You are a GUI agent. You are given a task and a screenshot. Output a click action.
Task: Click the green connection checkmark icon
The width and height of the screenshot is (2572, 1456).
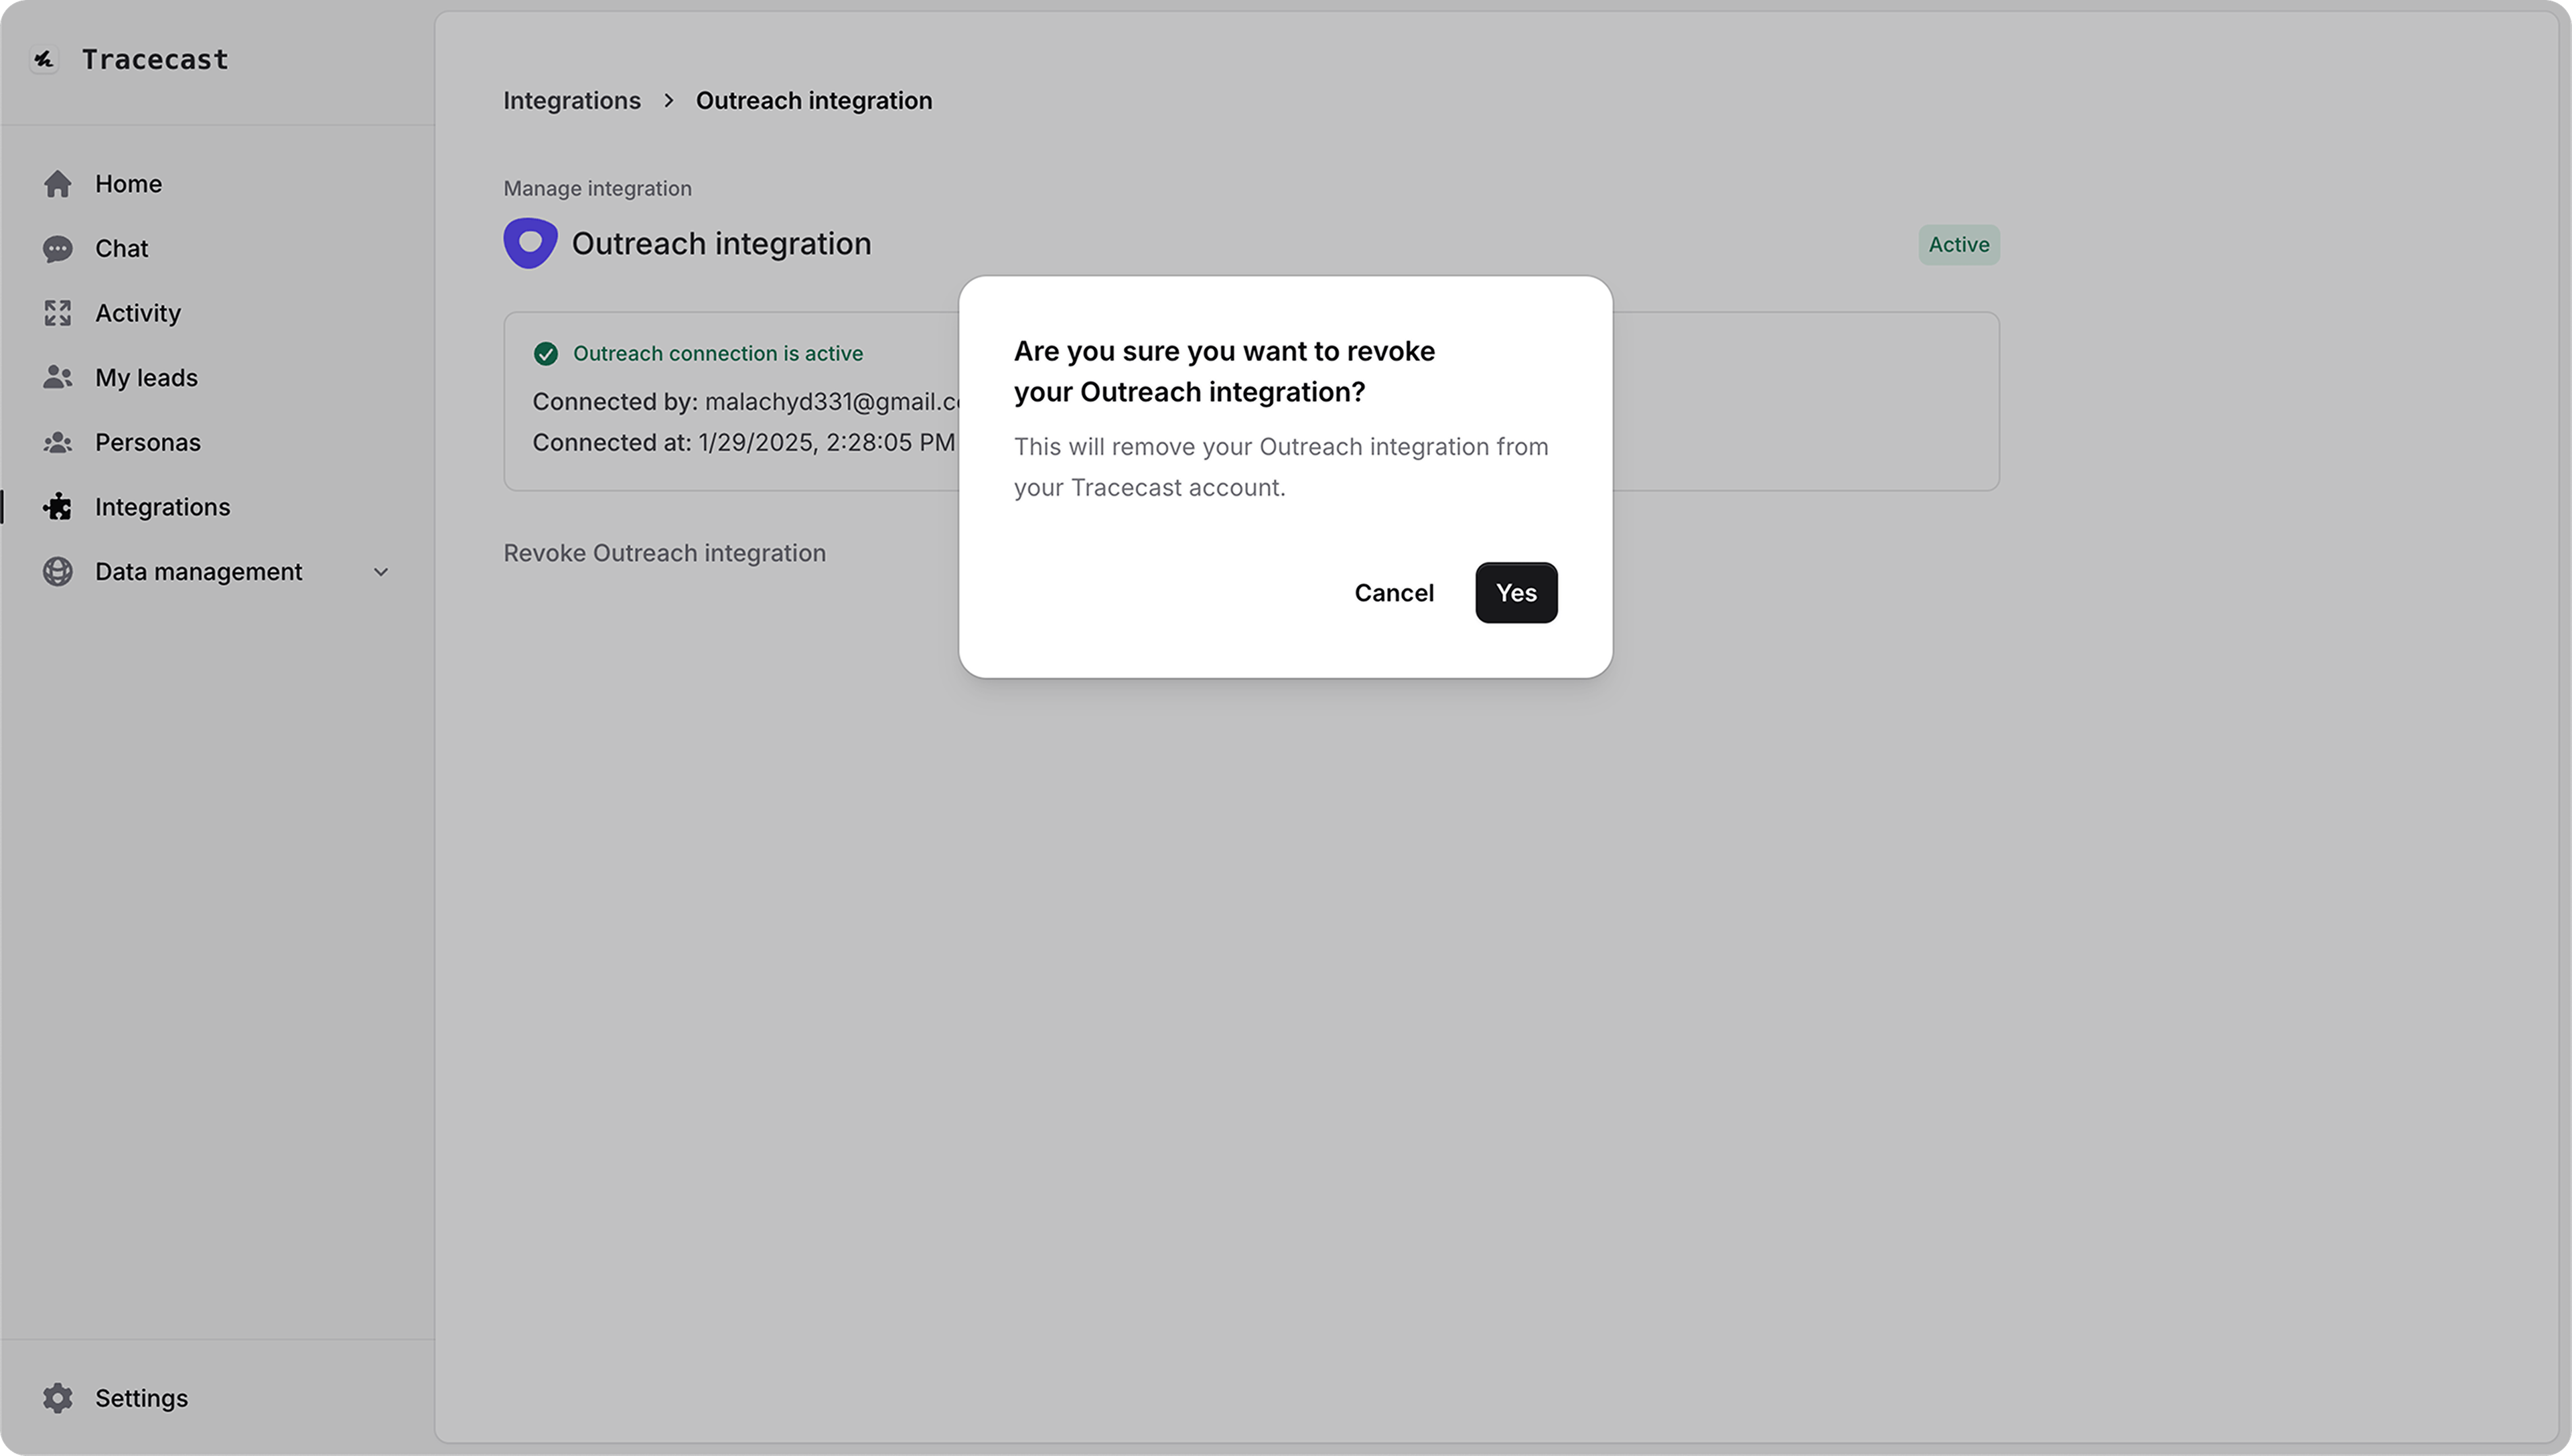[546, 354]
